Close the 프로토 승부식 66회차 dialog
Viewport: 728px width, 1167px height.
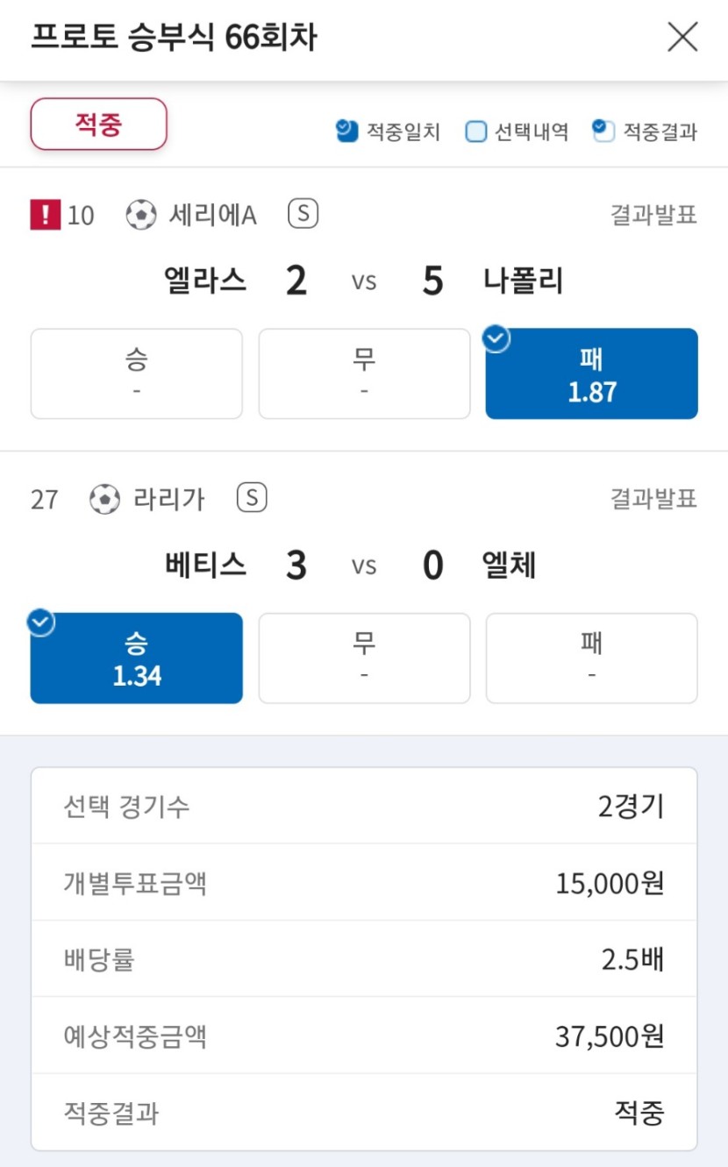pyautogui.click(x=682, y=38)
